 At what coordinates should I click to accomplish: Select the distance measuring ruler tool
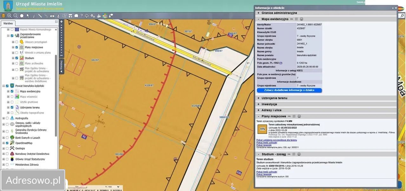pos(40,16)
